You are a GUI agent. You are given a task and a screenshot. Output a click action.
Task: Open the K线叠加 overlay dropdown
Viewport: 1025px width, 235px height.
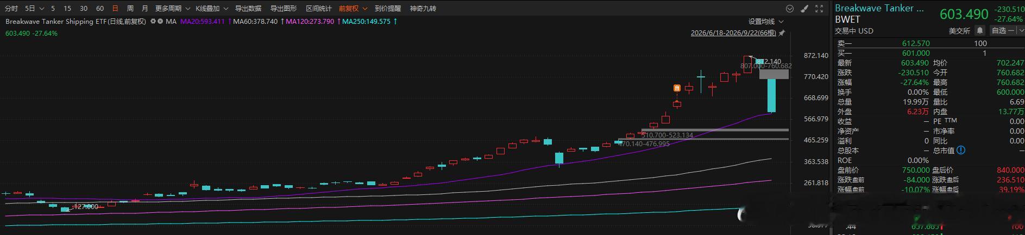[211, 8]
